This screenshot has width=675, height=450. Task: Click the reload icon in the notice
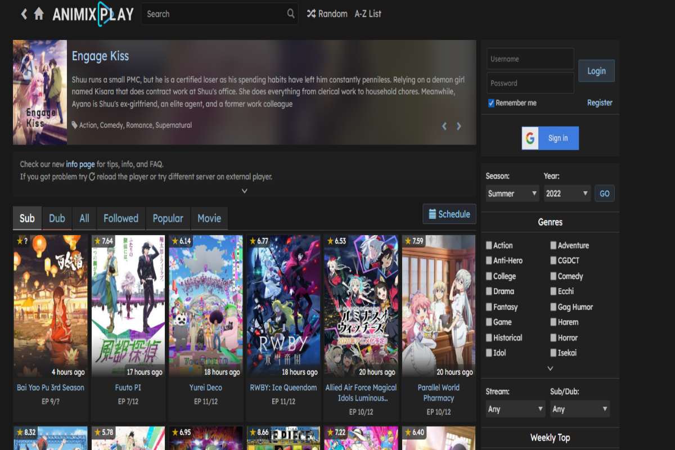click(92, 177)
